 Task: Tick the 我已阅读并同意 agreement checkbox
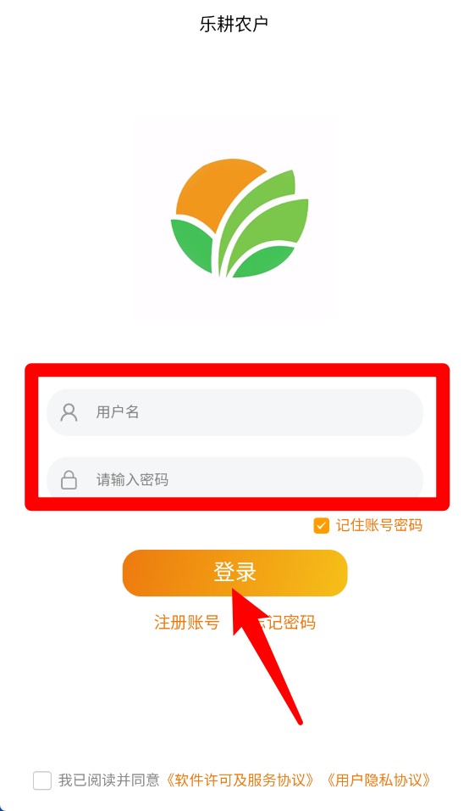click(x=42, y=780)
